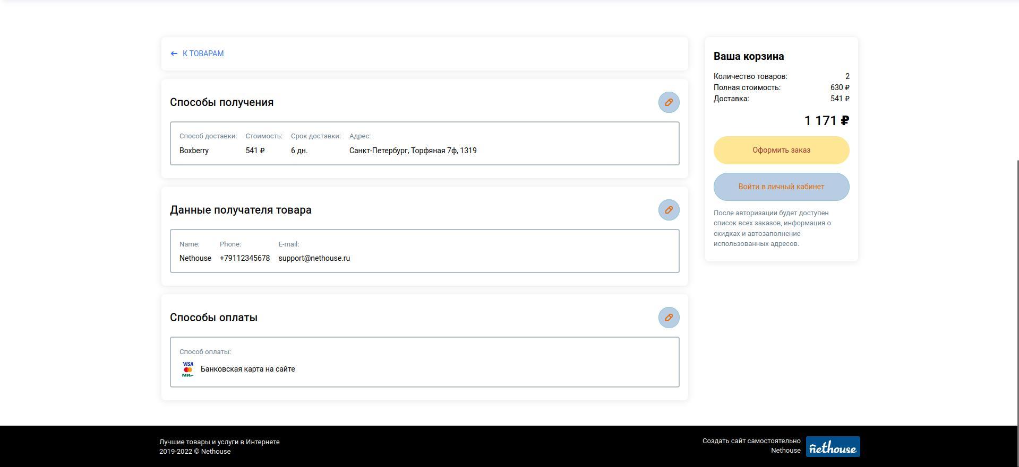Click the Данные получателя товара heading
This screenshot has height=467, width=1019.
click(x=241, y=210)
